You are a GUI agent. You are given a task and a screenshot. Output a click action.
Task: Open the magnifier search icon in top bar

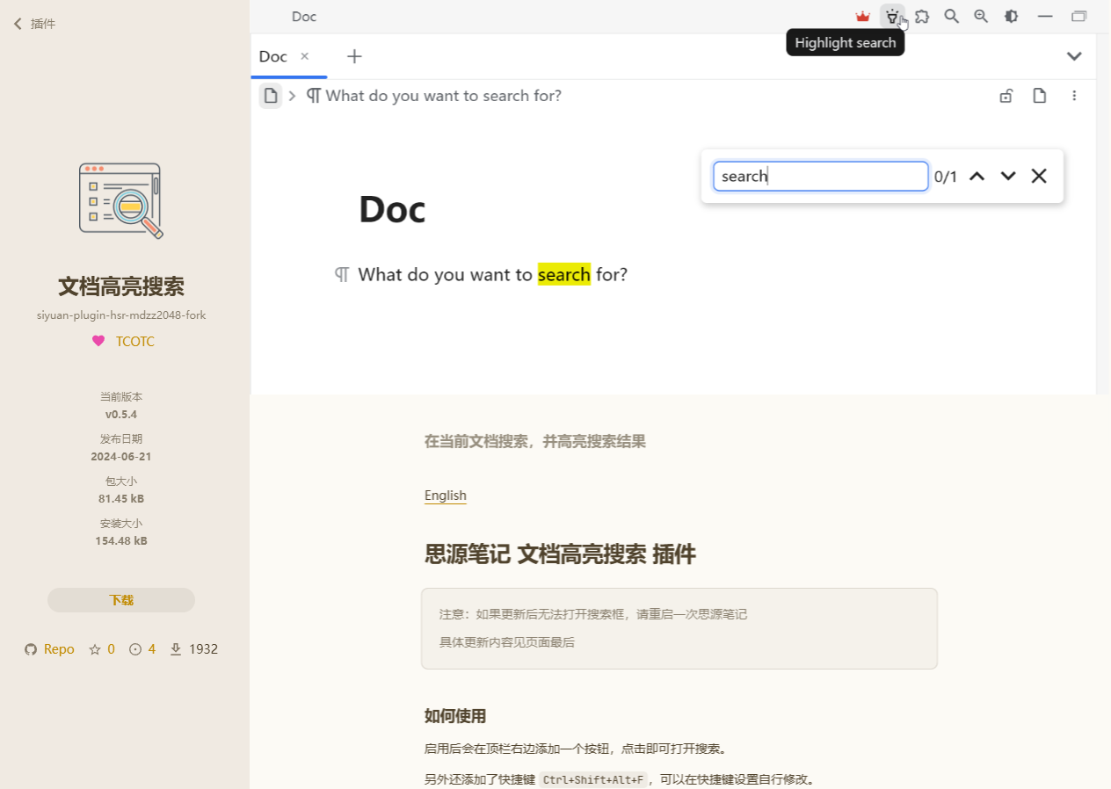tap(951, 16)
